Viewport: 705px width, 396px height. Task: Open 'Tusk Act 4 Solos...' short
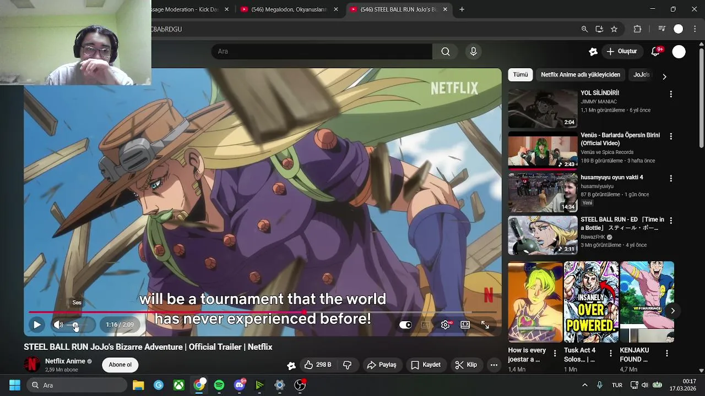click(591, 302)
